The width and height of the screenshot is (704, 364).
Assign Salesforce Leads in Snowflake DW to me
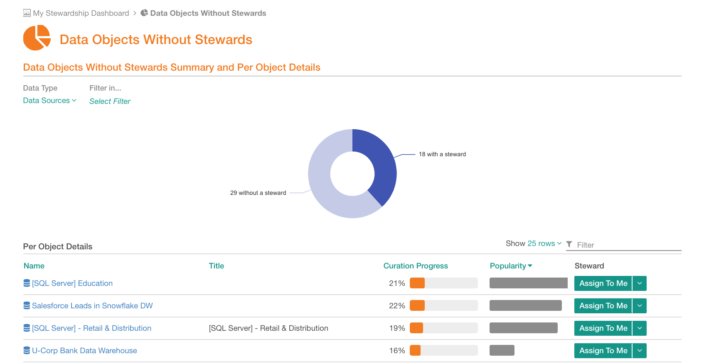pyautogui.click(x=603, y=306)
